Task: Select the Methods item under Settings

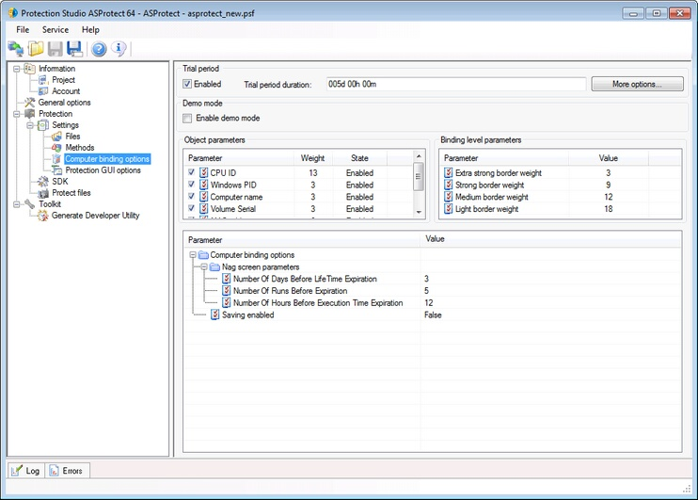Action: pyautogui.click(x=79, y=148)
